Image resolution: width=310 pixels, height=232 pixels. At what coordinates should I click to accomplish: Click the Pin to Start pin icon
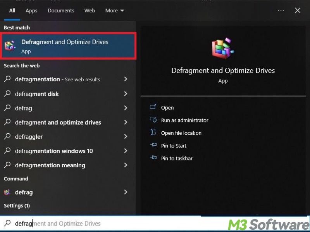pos(153,146)
